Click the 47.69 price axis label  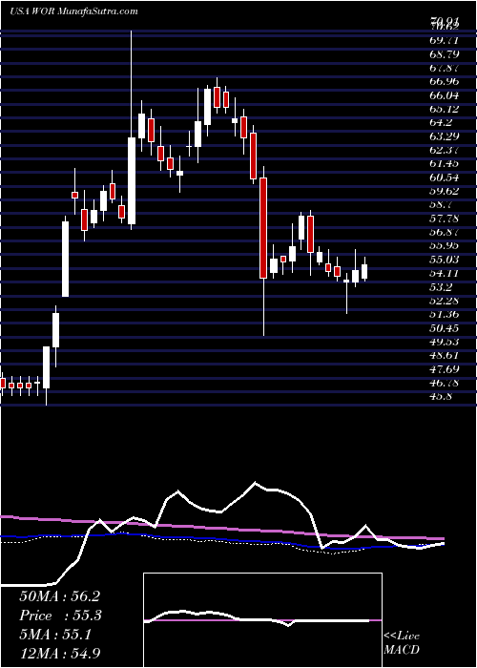444,368
